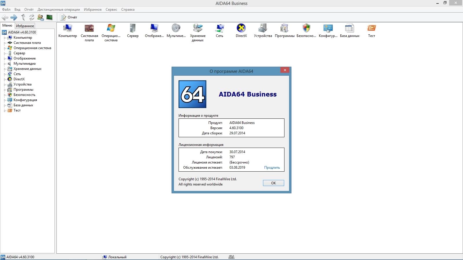Viewport: 463px width, 260px height.
Task: Expand the Системная плата tree node
Action: coord(5,43)
